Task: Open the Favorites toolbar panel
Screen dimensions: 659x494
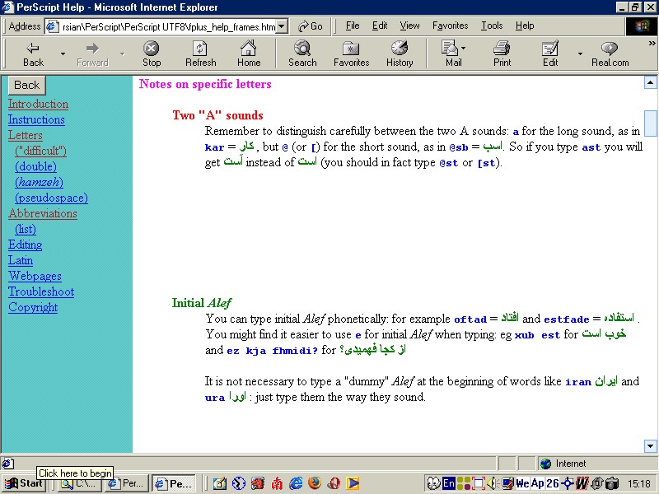Action: click(352, 51)
